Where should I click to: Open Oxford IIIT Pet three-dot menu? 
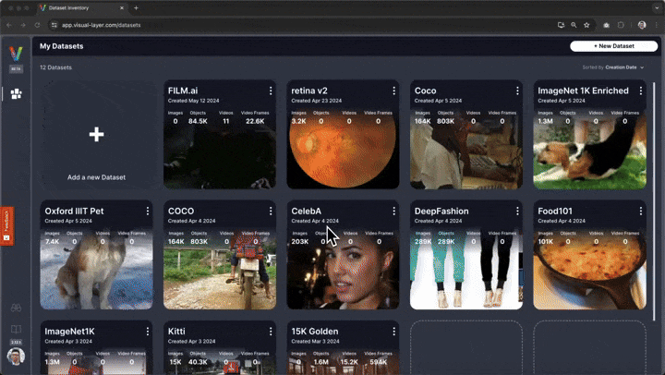coord(148,211)
